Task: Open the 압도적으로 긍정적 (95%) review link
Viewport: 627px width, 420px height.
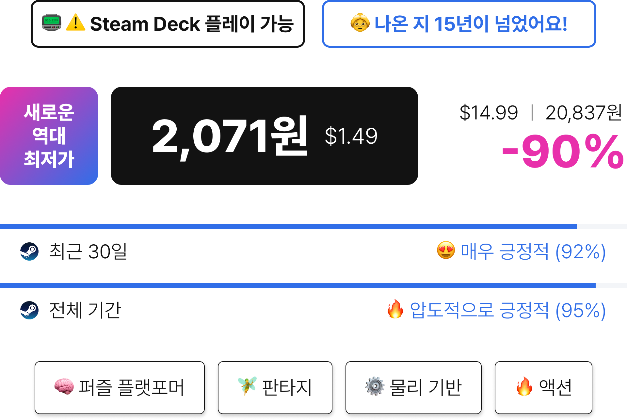Action: pos(496,310)
